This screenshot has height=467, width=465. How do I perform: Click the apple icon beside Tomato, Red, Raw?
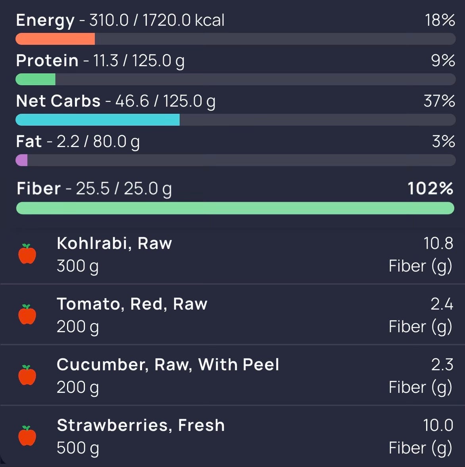click(x=27, y=314)
